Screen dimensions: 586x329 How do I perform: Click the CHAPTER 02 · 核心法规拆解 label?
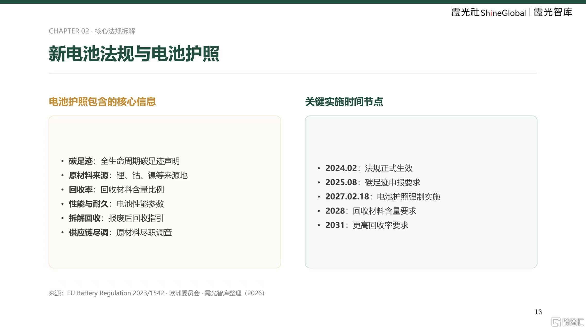point(92,31)
